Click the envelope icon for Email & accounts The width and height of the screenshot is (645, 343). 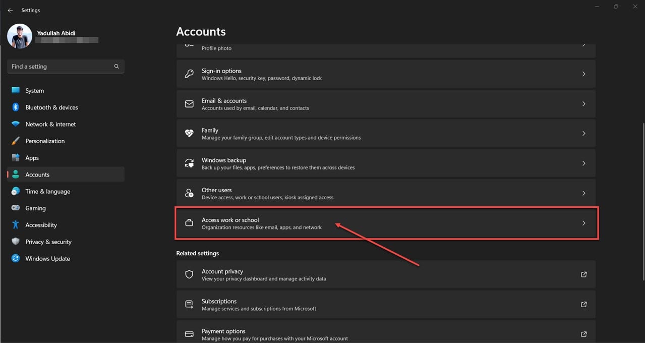(x=189, y=103)
